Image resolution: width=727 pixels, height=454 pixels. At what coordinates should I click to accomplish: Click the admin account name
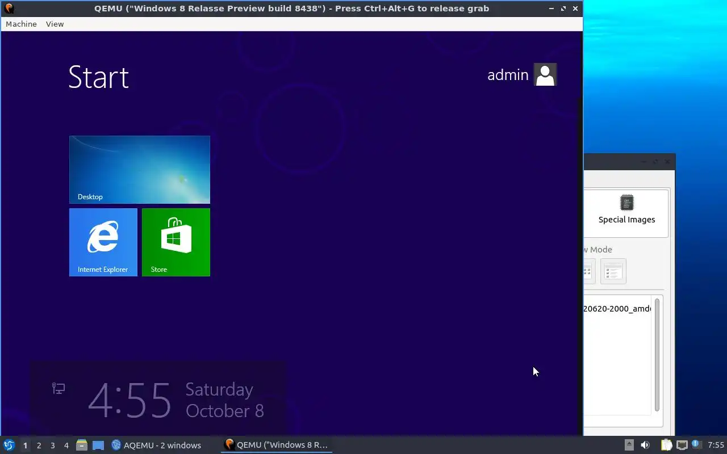click(508, 75)
